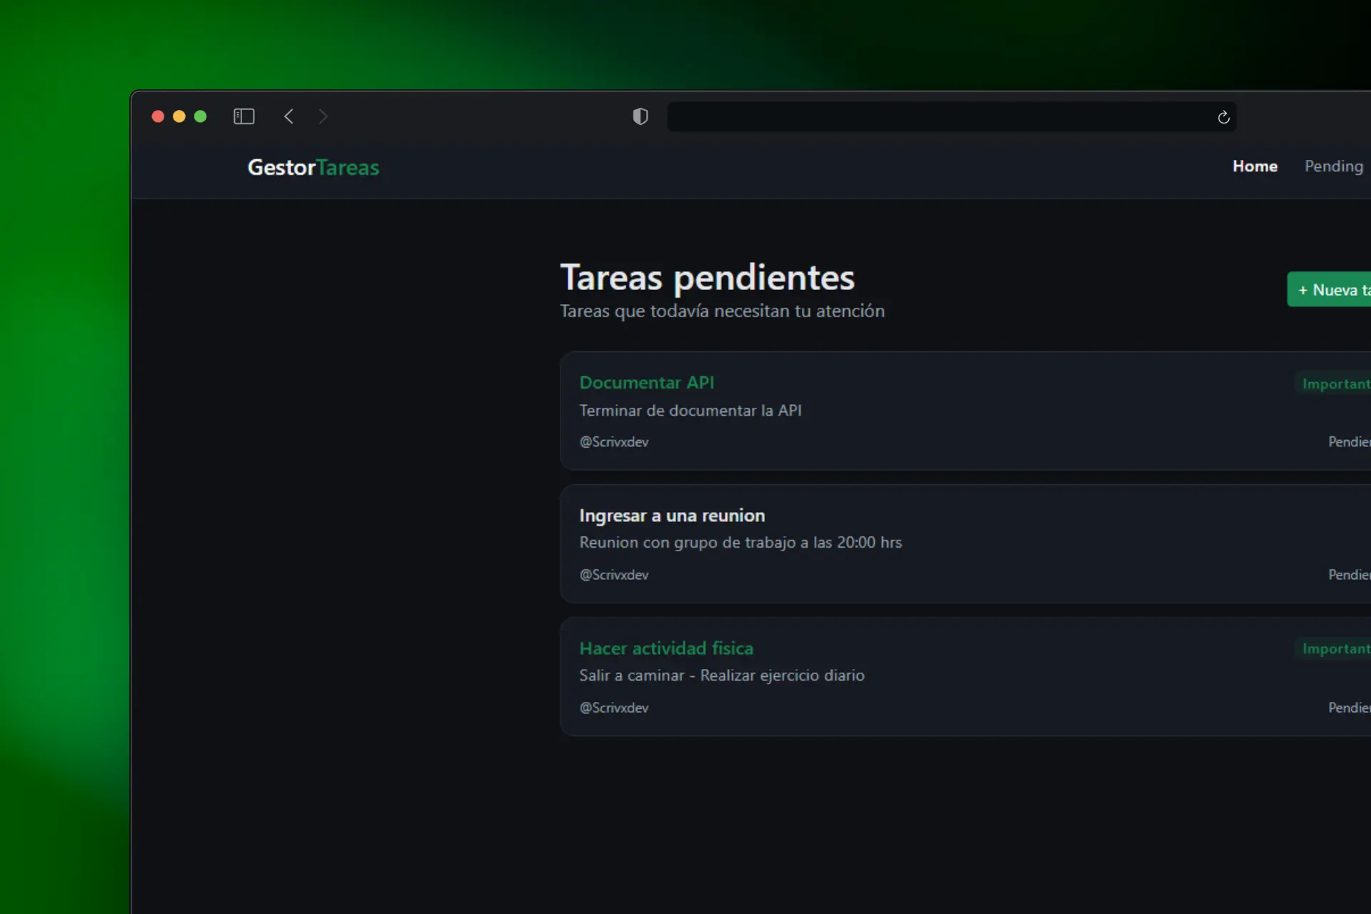Click @Scrivxdev on the actividad fisica card

(613, 707)
